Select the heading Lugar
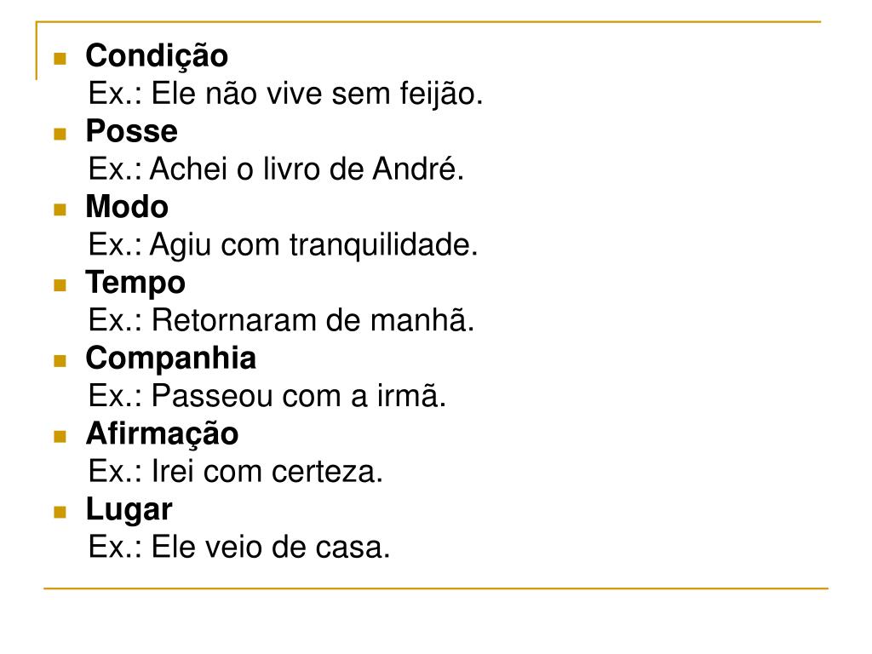The height and width of the screenshot is (654, 872). point(129,511)
